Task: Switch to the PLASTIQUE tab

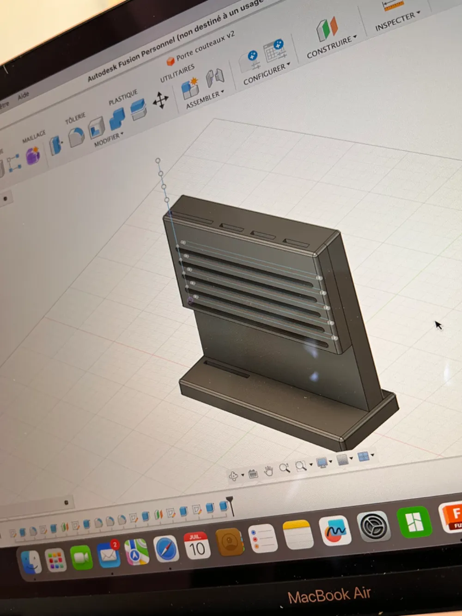Action: tap(123, 98)
